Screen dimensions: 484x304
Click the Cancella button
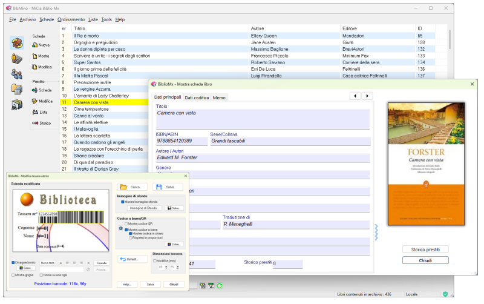coord(102,263)
